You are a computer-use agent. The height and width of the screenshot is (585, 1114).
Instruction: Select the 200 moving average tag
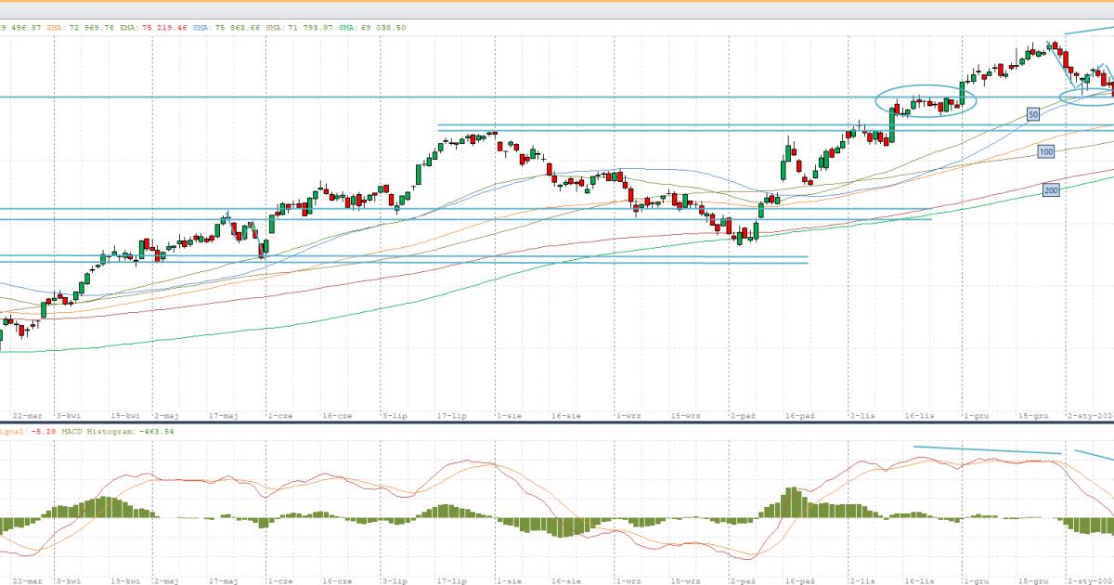point(1051,190)
